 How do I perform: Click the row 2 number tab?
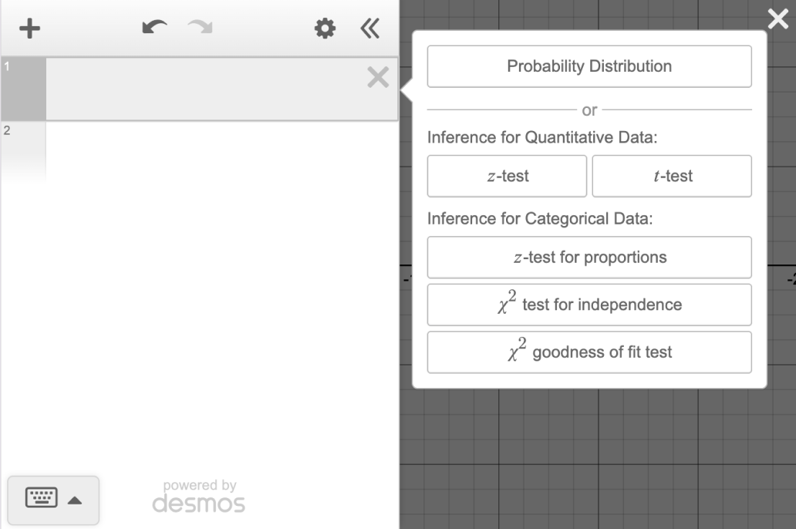pyautogui.click(x=22, y=150)
